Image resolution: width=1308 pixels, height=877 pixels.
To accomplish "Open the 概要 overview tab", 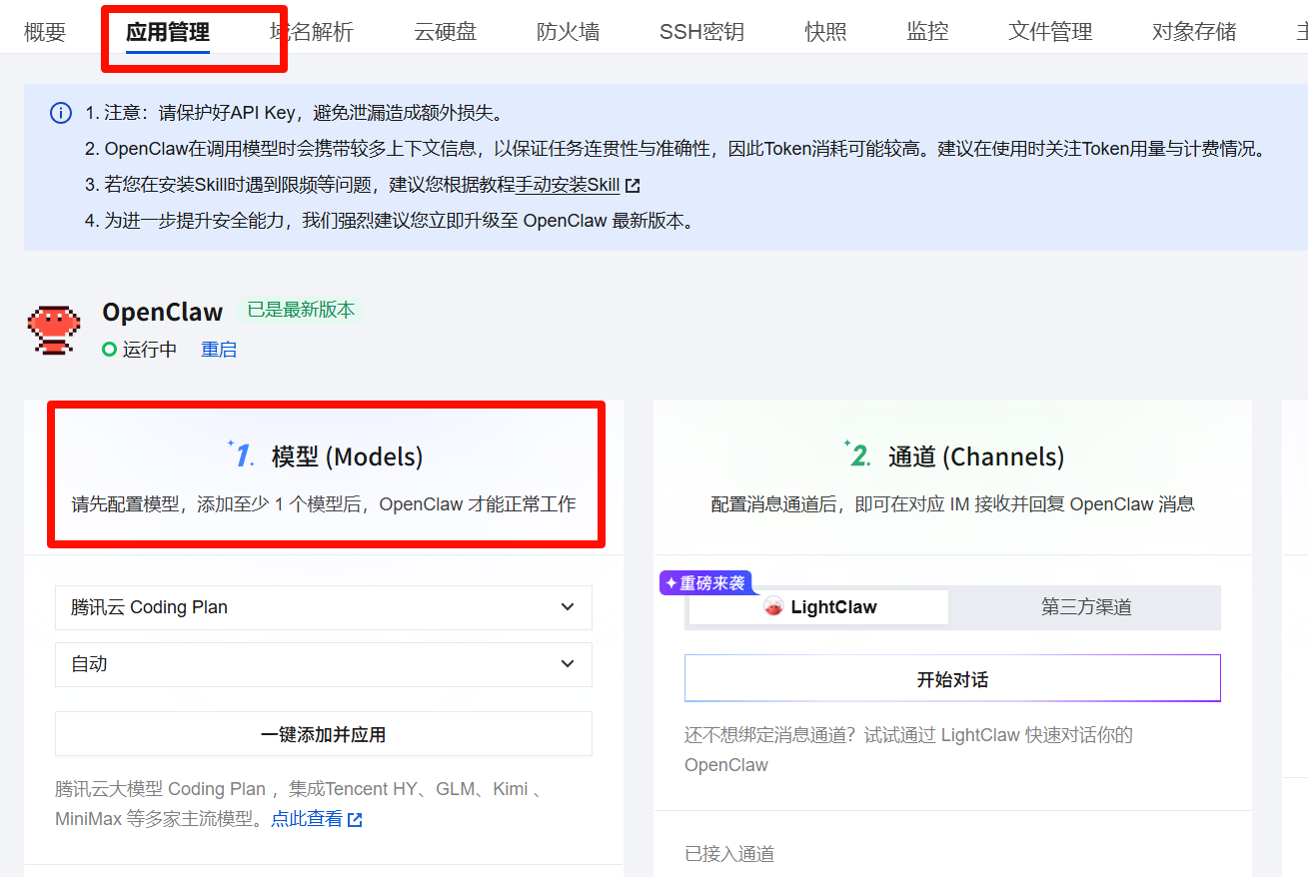I will coord(45,32).
